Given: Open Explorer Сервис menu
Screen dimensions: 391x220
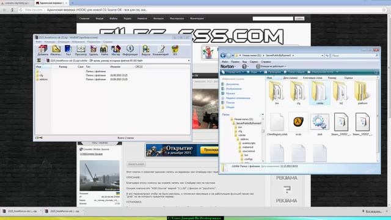Looking at the screenshot, I should click(254, 62).
